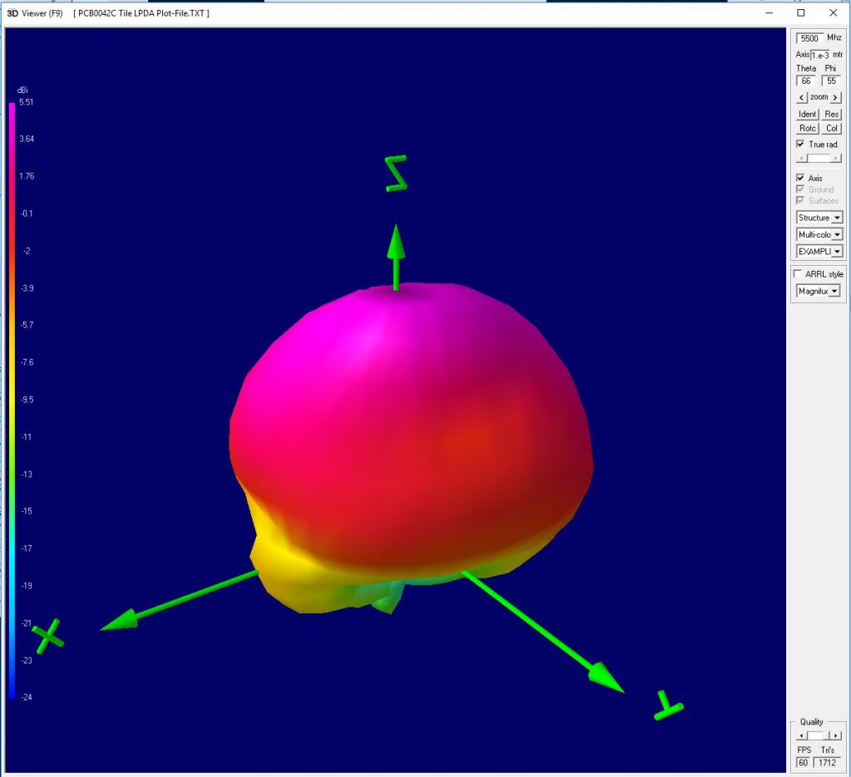Click the zoom in arrow button
This screenshot has height=777, width=851.
click(835, 97)
